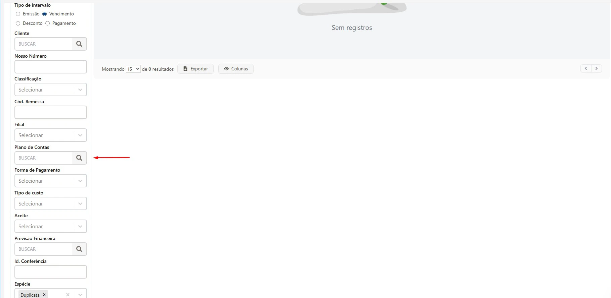
Task: Focus the Cód. Remessa field
Action: click(x=51, y=112)
